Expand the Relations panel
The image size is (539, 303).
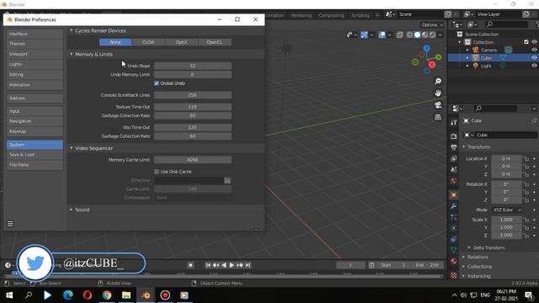(x=464, y=257)
